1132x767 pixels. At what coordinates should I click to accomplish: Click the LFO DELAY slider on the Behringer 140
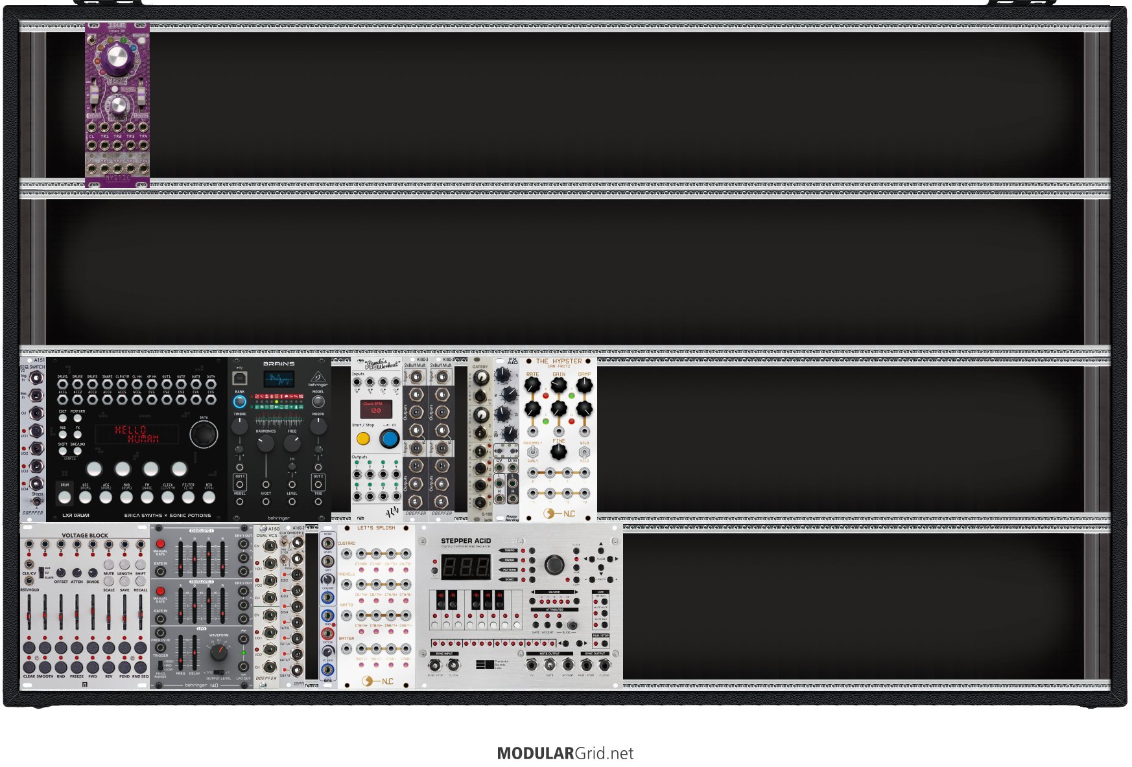pyautogui.click(x=195, y=653)
